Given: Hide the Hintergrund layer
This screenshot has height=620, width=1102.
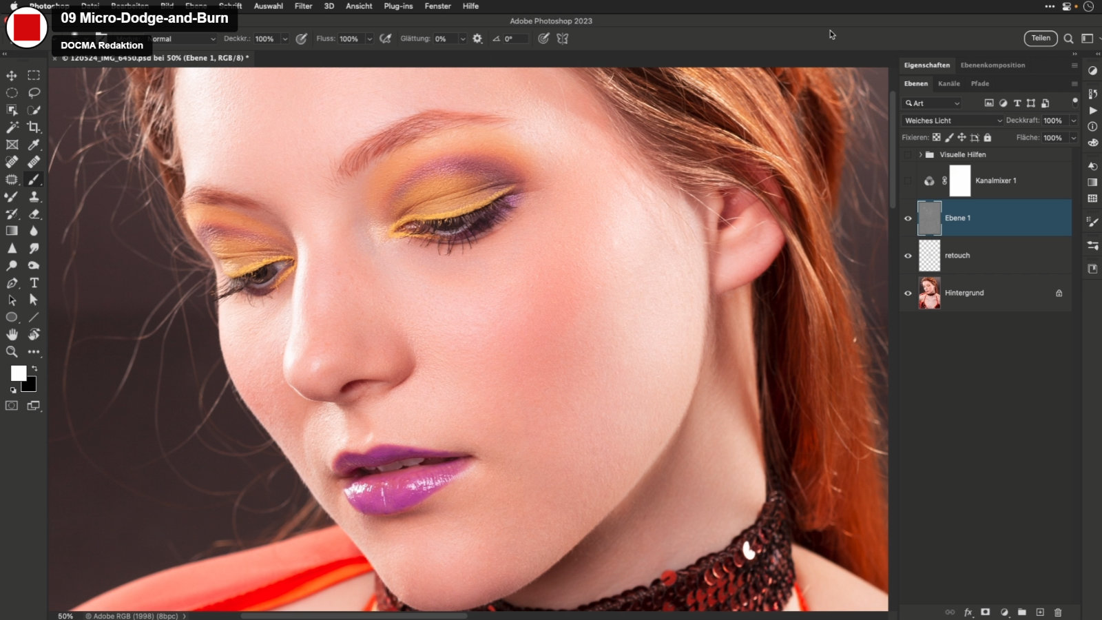Looking at the screenshot, I should pos(908,293).
